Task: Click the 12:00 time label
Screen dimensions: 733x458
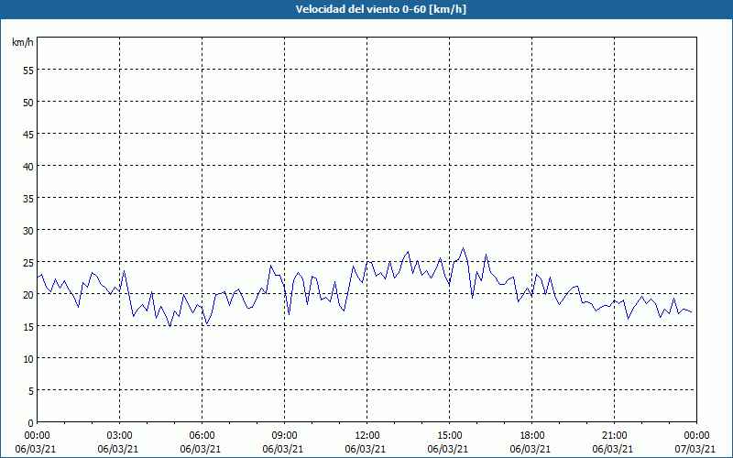Action: point(367,436)
